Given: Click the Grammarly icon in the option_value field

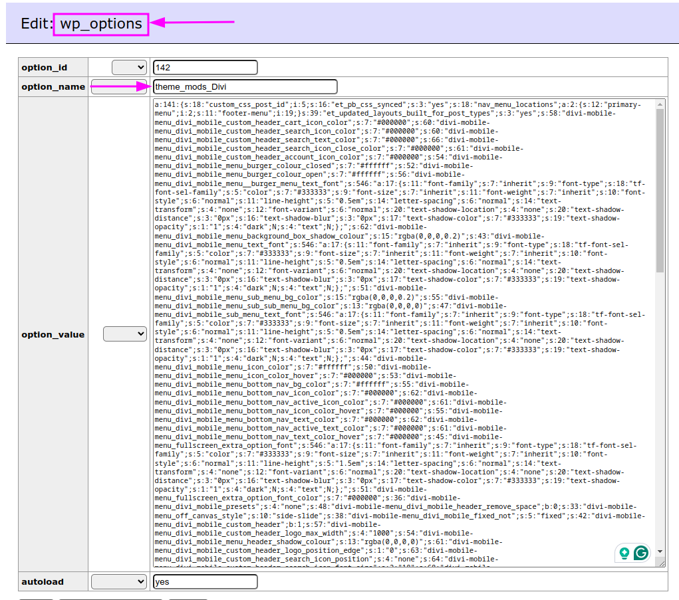Looking at the screenshot, I should 640,552.
